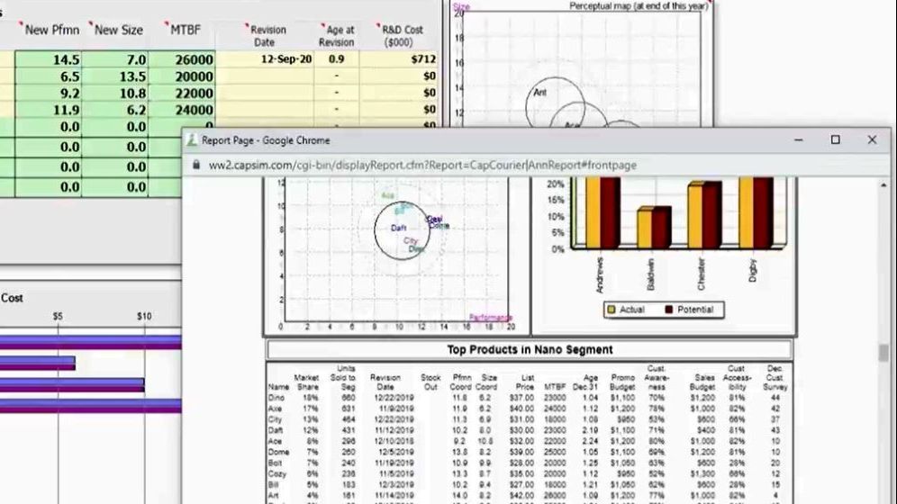Image resolution: width=897 pixels, height=504 pixels.
Task: Click the Digby axis label
Action: click(x=752, y=270)
